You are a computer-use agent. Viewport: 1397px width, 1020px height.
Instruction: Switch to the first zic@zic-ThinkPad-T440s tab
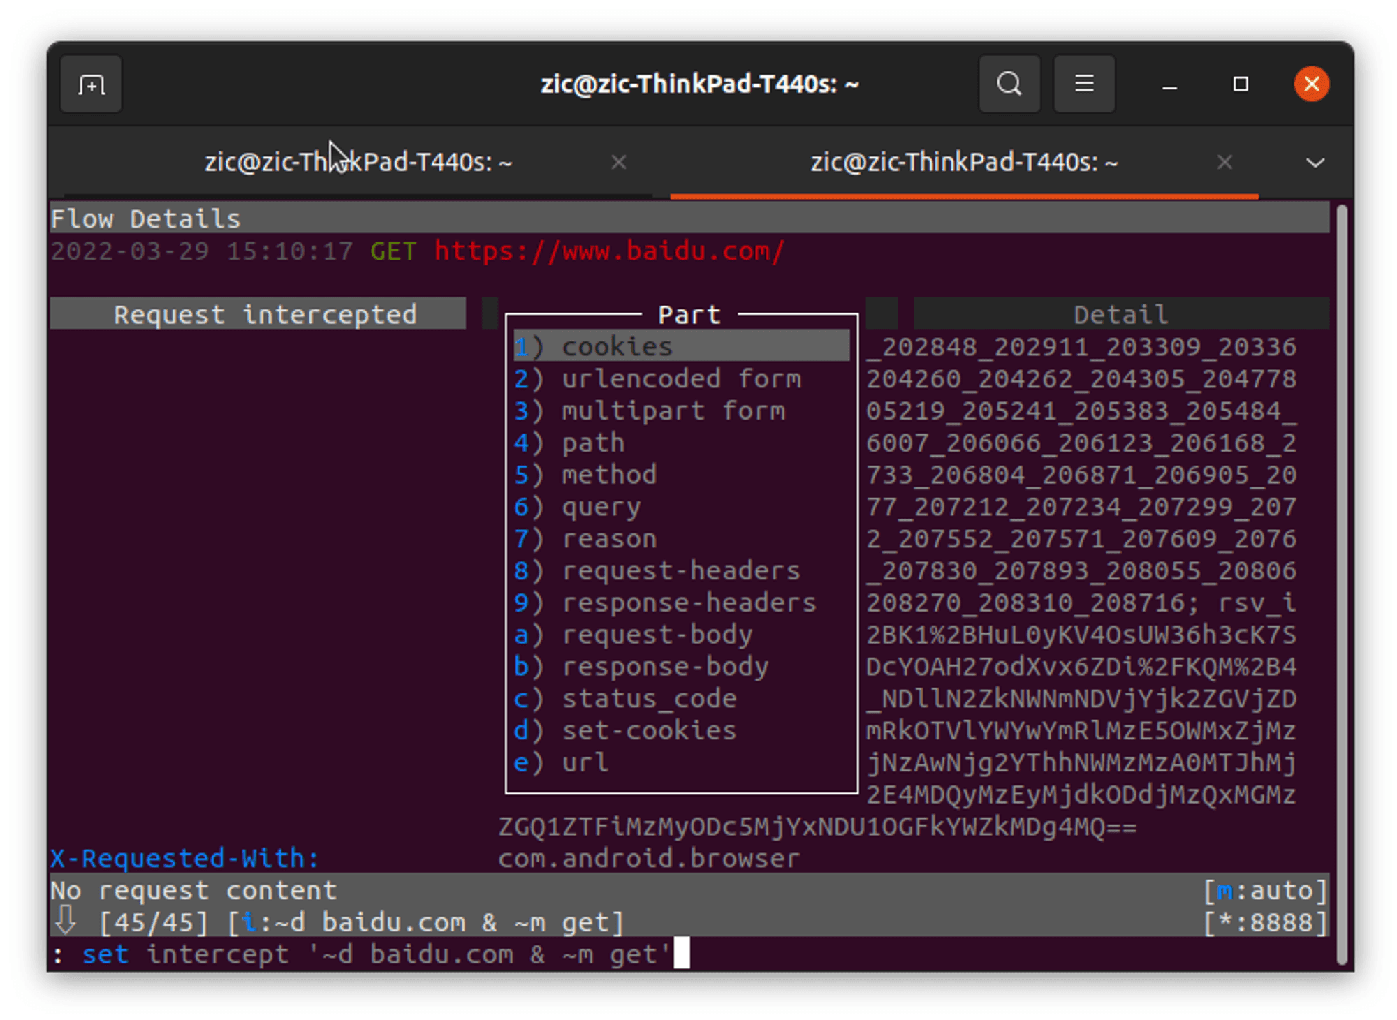tap(358, 162)
